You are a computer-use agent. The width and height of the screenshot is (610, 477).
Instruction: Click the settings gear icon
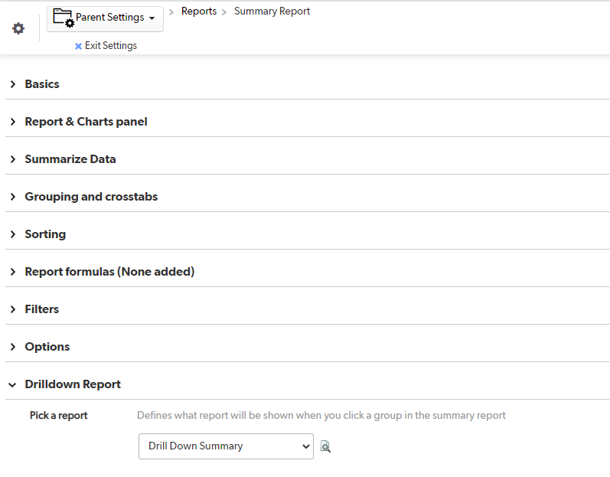click(x=18, y=28)
